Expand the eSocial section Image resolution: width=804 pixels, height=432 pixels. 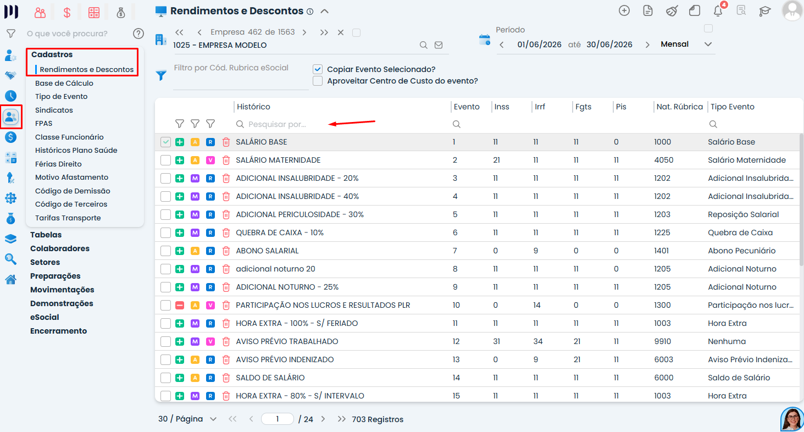tap(45, 317)
